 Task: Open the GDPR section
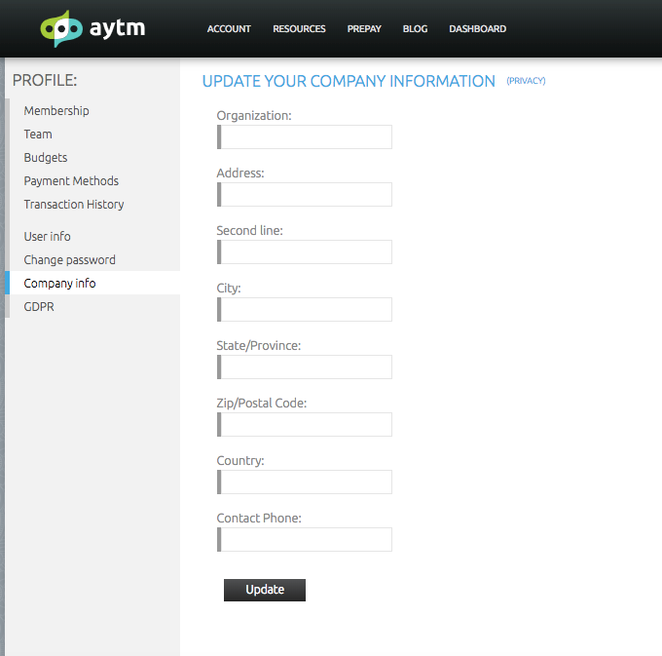coord(40,307)
